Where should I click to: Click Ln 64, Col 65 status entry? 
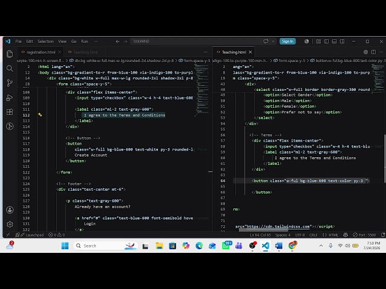(261, 235)
